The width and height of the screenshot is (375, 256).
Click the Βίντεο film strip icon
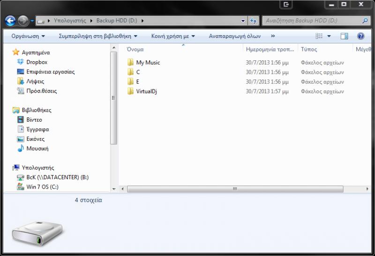pyautogui.click(x=21, y=120)
